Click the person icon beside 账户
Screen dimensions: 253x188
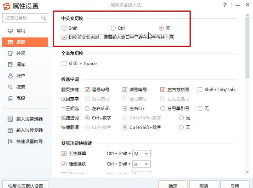pos(10,76)
